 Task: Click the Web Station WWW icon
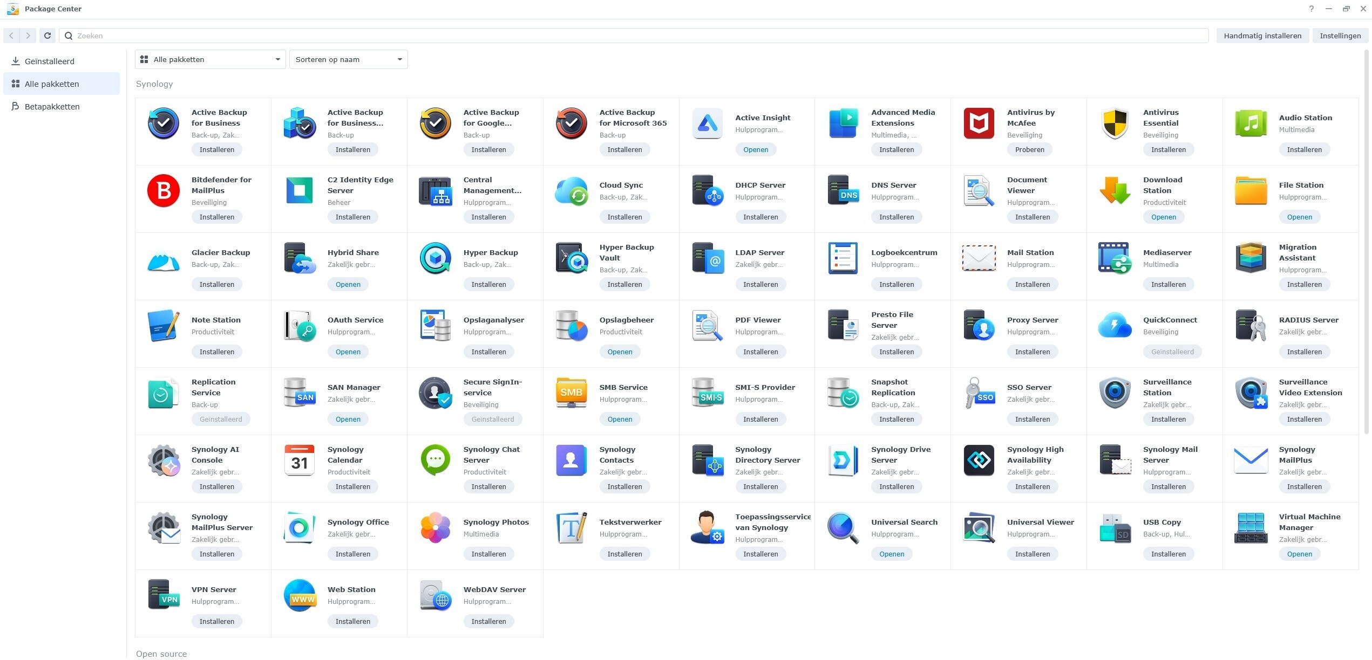pos(299,595)
